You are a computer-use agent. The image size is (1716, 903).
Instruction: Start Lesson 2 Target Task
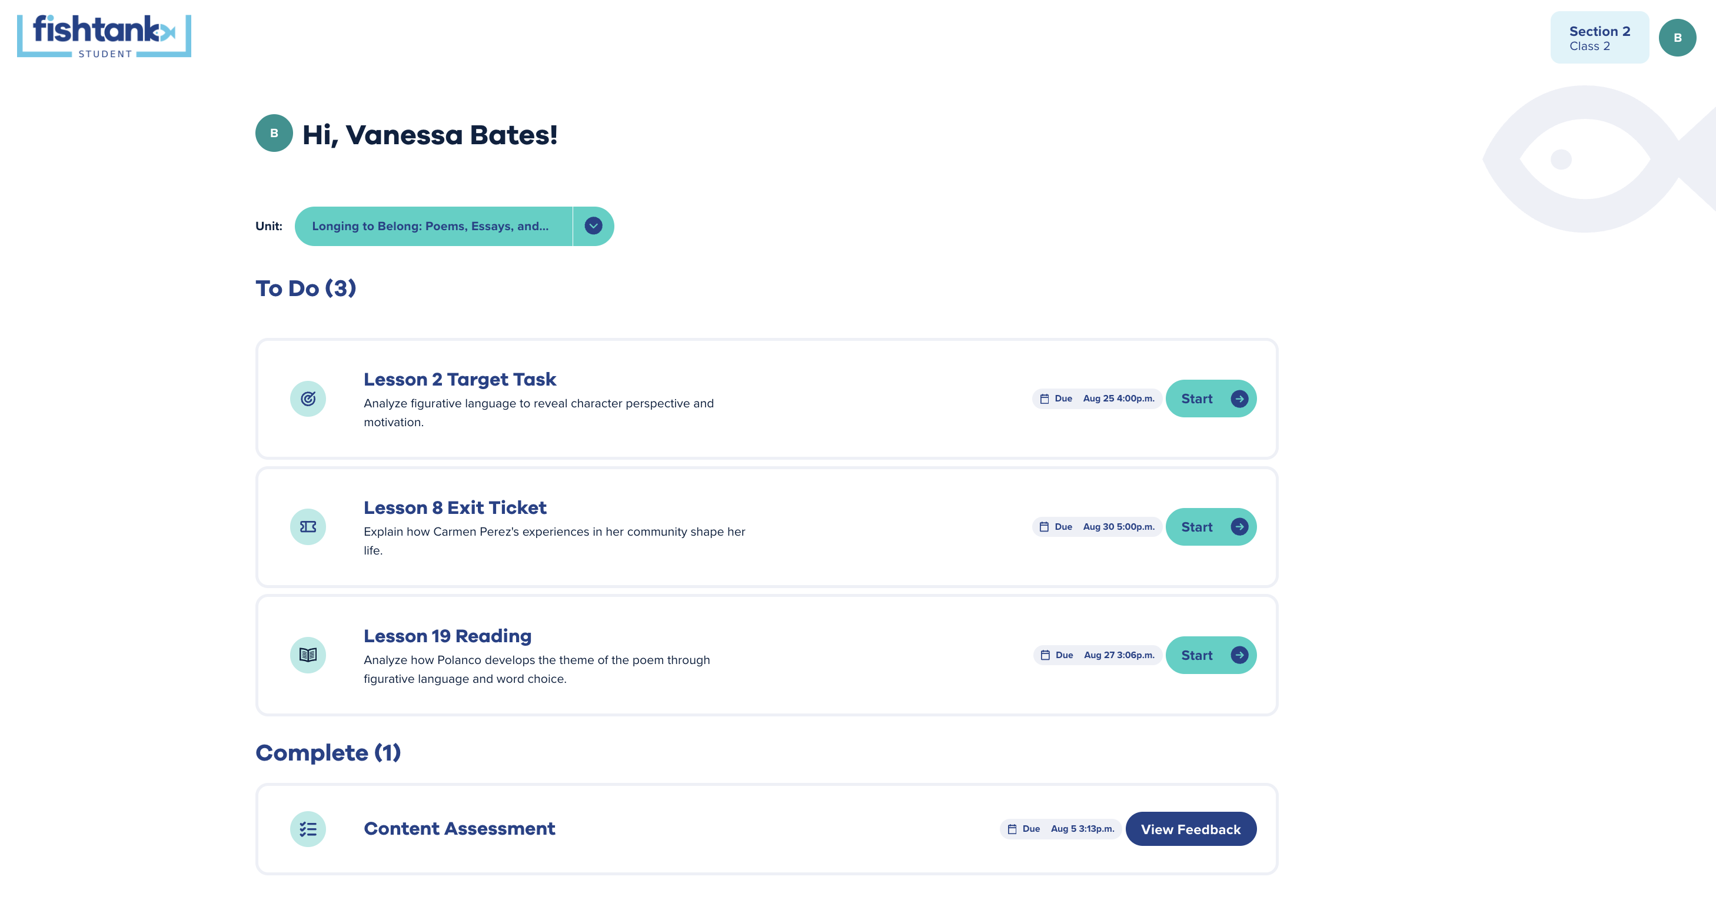pos(1211,399)
